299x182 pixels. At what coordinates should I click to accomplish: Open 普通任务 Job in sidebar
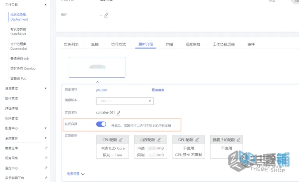pyautogui.click(x=19, y=58)
